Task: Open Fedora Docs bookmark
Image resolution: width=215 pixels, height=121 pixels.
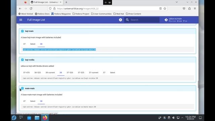Action: click(42, 14)
